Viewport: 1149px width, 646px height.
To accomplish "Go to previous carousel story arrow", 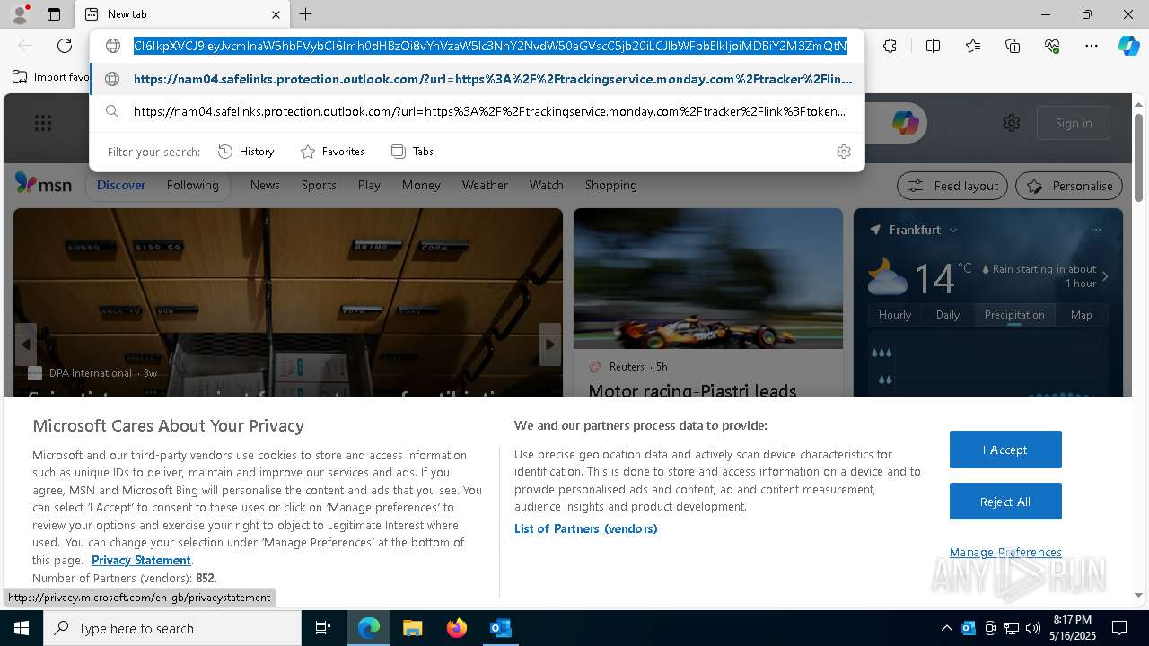I will coord(25,345).
